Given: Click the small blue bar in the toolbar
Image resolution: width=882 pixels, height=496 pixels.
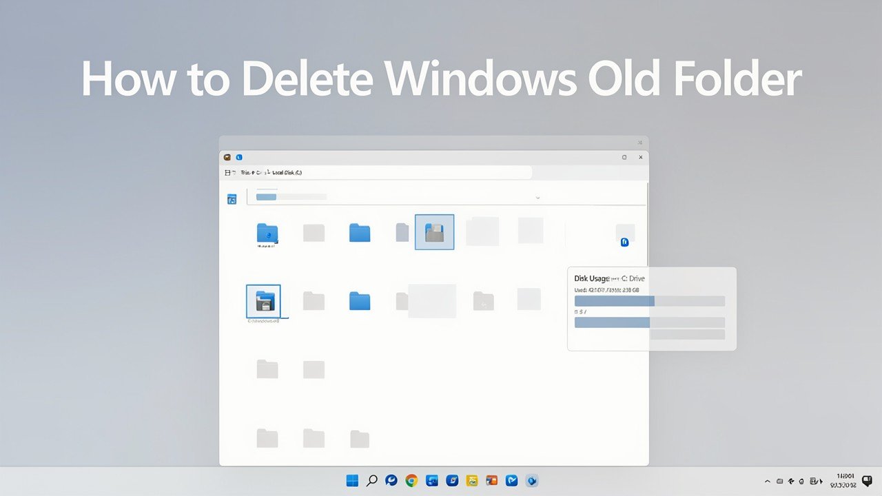Looking at the screenshot, I should (x=266, y=197).
